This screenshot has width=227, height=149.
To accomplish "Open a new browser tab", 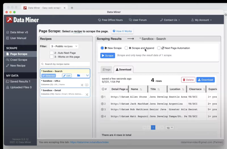I will coord(72,8).
